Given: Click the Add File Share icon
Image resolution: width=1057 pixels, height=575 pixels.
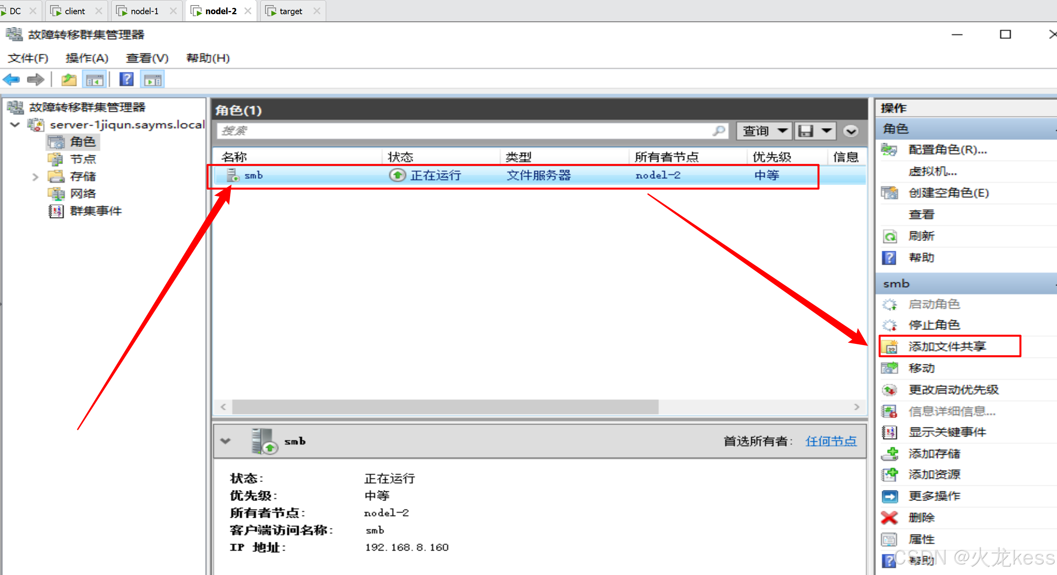Looking at the screenshot, I should tap(890, 347).
